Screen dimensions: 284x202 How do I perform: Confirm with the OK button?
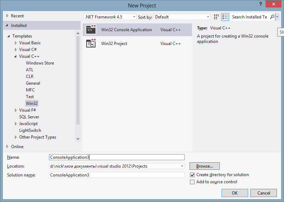tap(235, 193)
